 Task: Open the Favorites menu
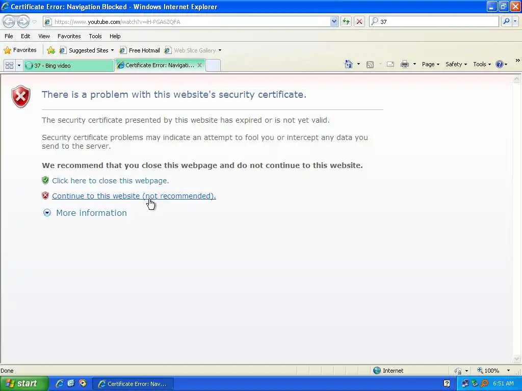[69, 36]
